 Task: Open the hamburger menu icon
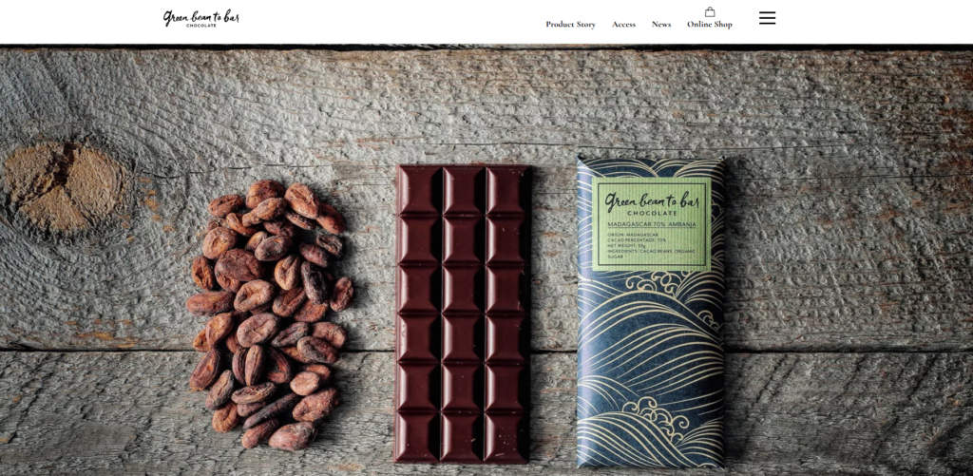[767, 18]
